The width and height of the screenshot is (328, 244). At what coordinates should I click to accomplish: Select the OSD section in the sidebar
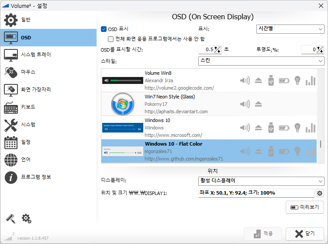[x=48, y=38]
